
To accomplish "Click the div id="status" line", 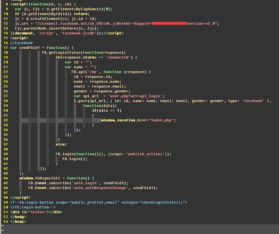I will [x=36, y=212].
